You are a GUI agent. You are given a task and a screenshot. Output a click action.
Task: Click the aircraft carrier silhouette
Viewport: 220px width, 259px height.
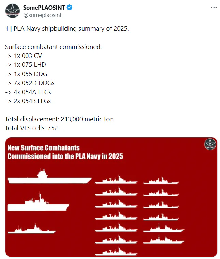(49, 178)
